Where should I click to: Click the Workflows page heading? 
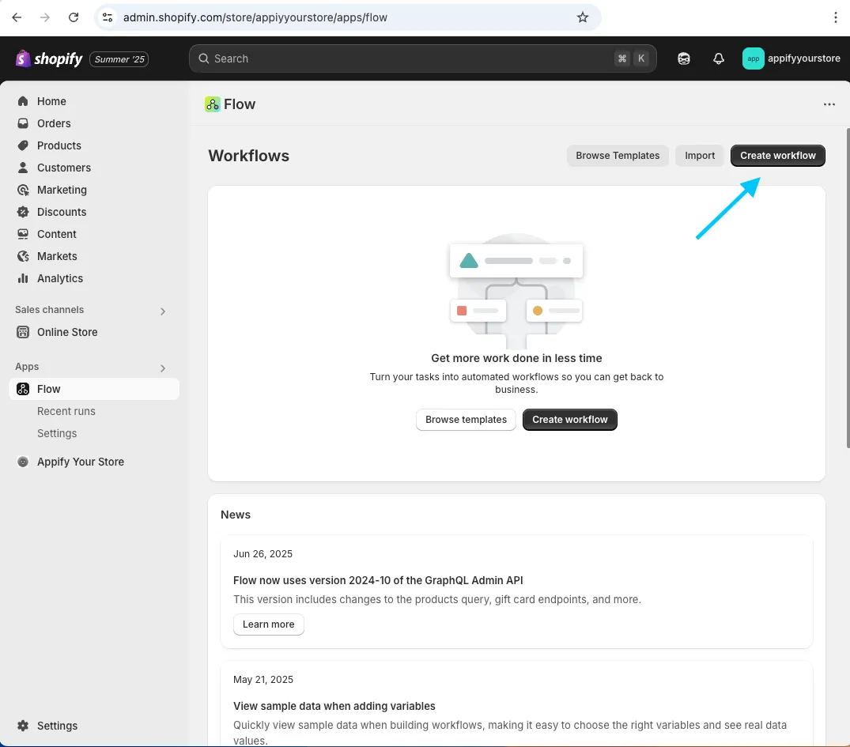[249, 156]
